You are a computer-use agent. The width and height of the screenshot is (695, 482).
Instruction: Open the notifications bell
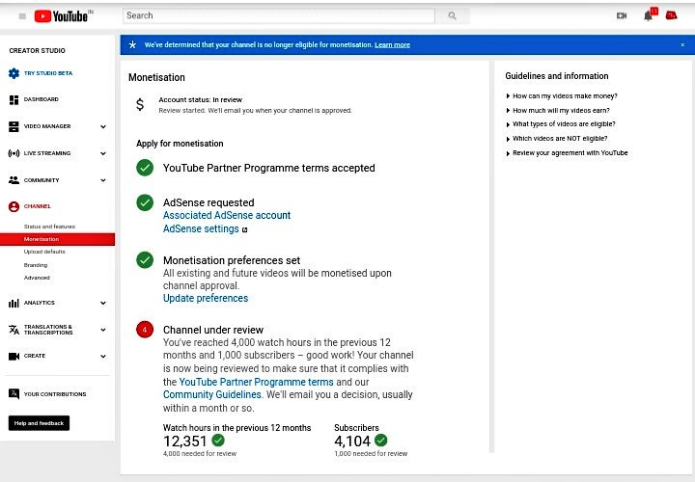pos(648,16)
